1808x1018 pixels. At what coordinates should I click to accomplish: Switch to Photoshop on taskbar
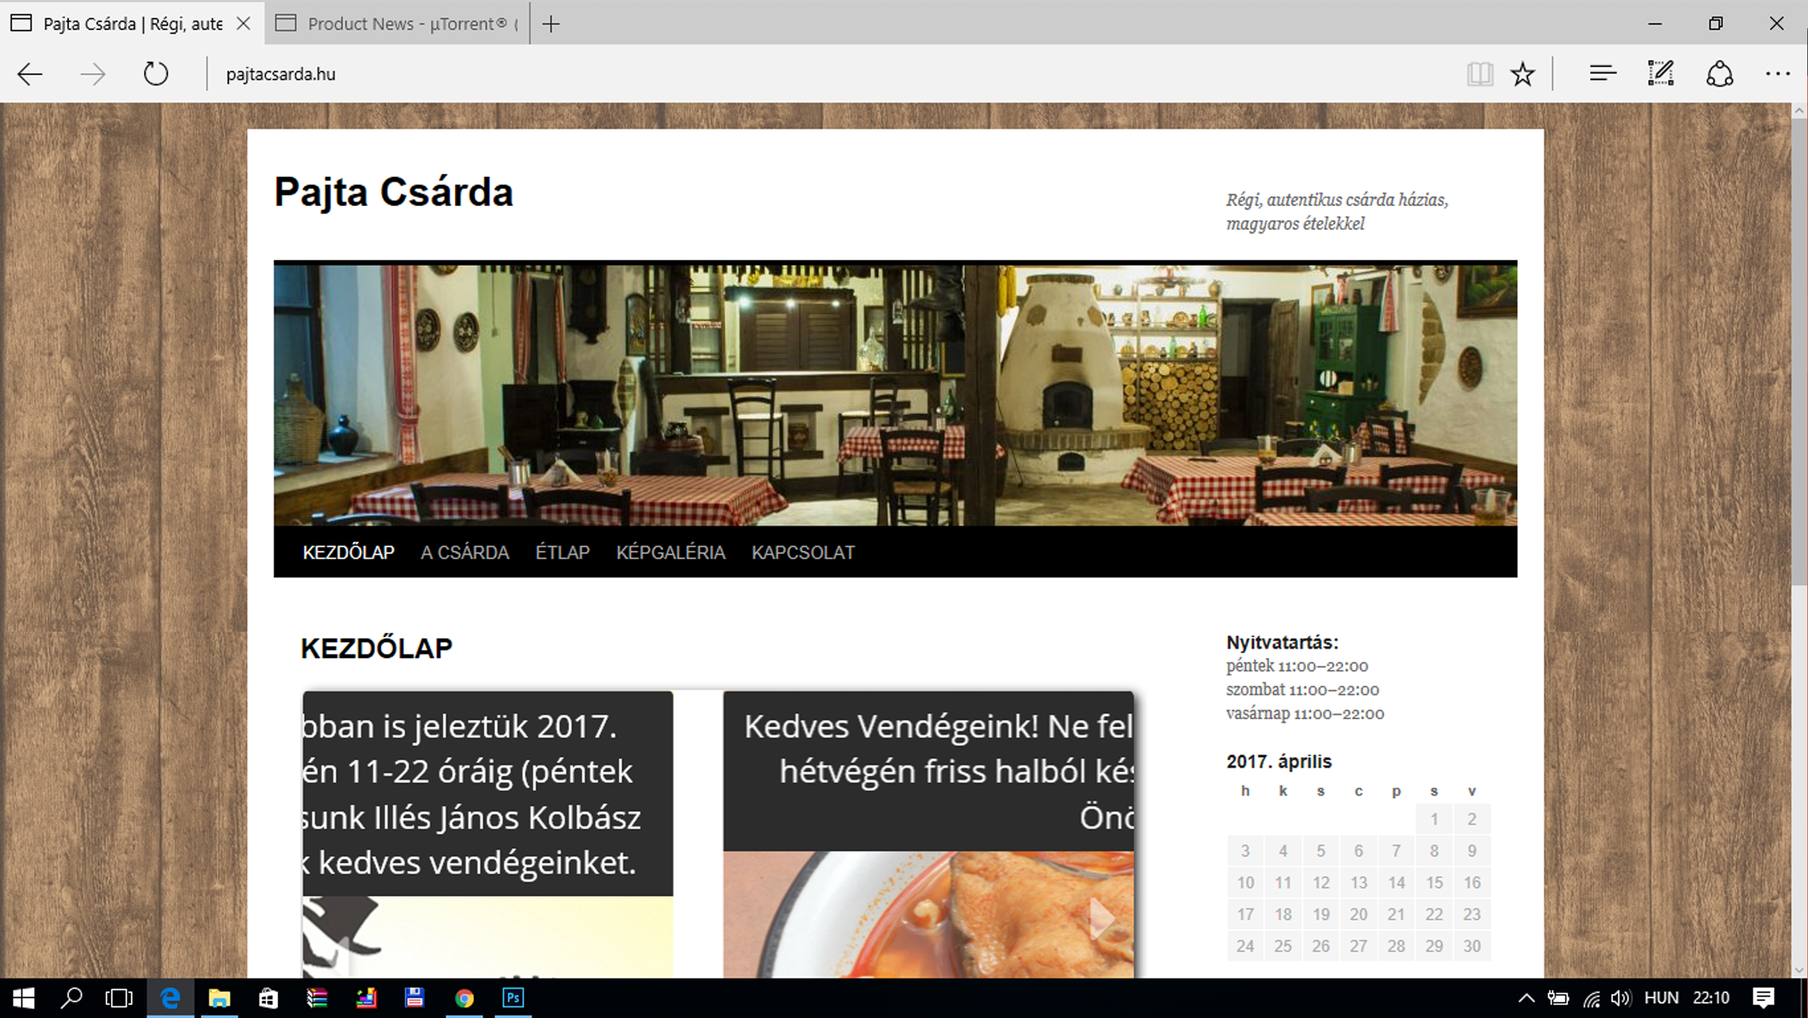point(513,998)
